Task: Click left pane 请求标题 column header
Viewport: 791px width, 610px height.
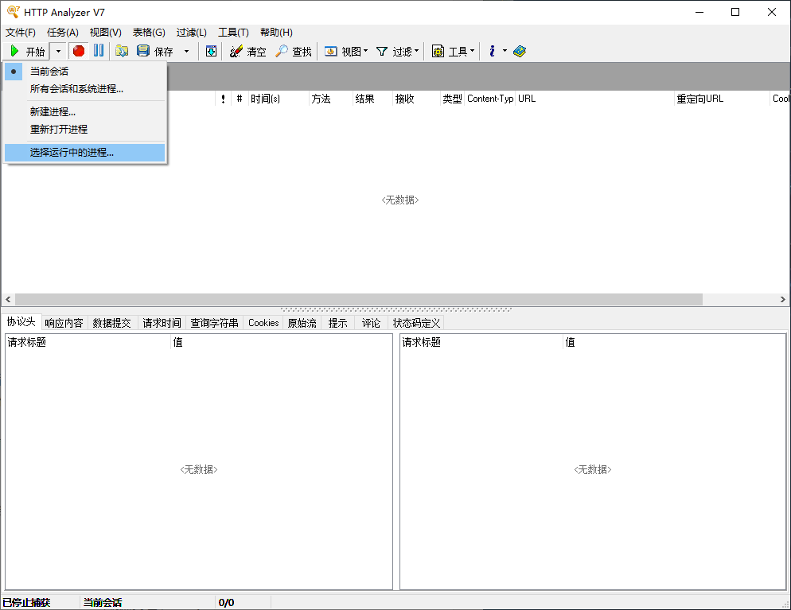Action: pos(88,342)
